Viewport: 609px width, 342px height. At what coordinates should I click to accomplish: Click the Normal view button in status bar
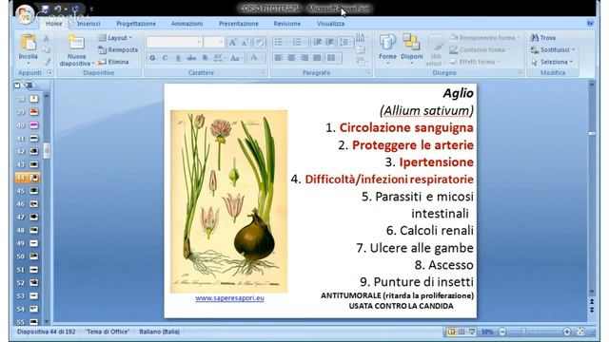tap(451, 332)
